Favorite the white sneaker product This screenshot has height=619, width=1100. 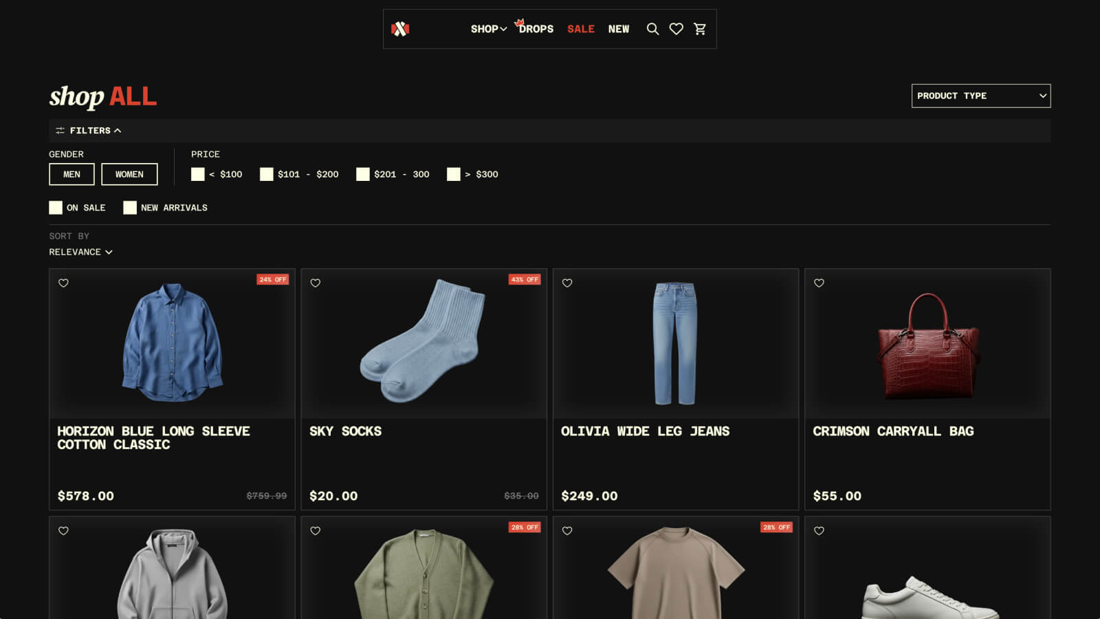(x=819, y=530)
